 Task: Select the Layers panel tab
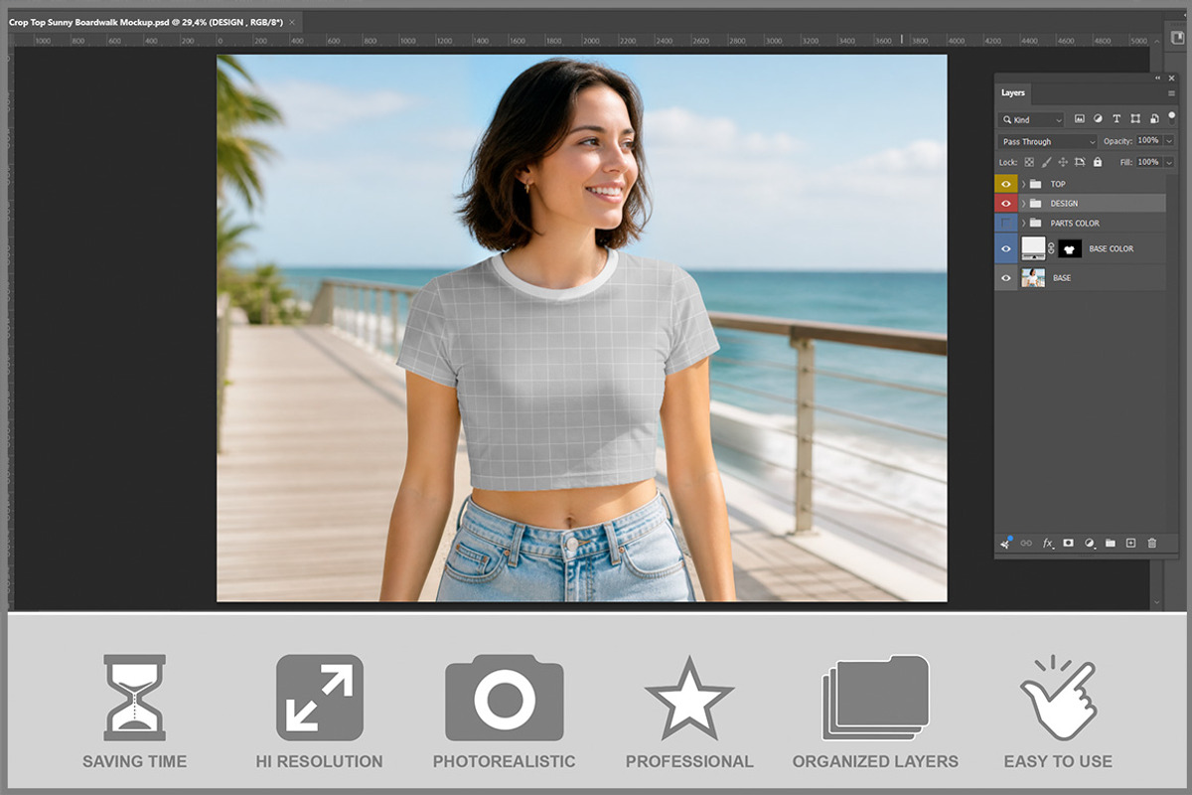point(1012,93)
